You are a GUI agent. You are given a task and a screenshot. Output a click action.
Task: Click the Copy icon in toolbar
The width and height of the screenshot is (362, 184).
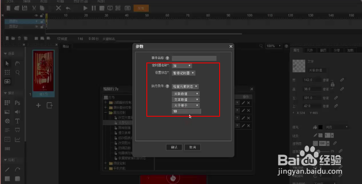pyautogui.click(x=42, y=8)
